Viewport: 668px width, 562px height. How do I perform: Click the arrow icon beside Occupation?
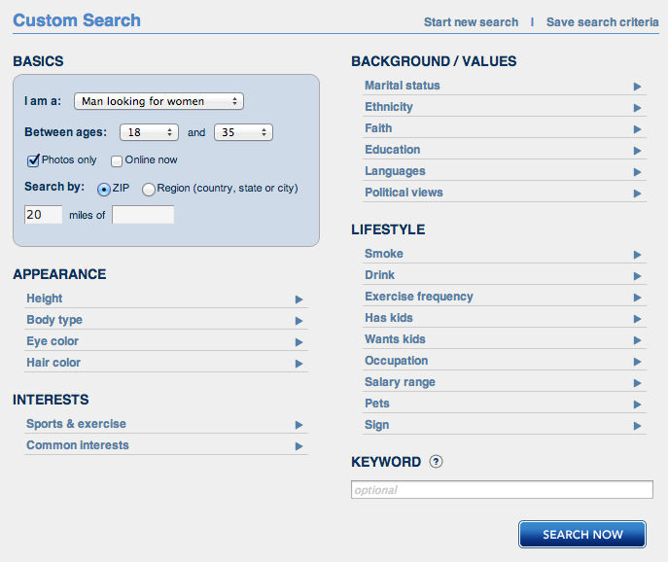(637, 362)
